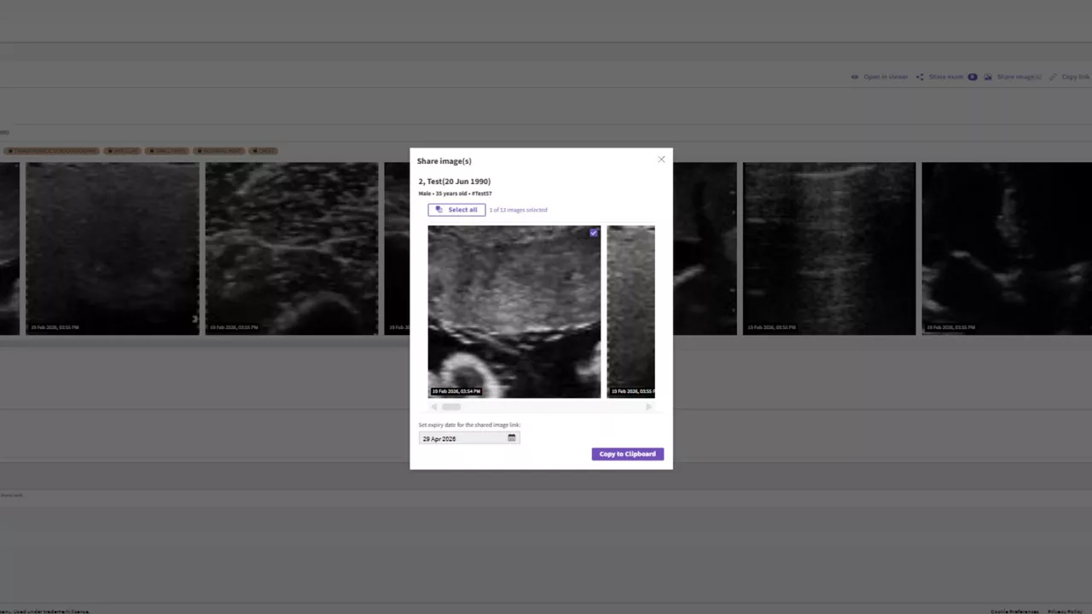The height and width of the screenshot is (614, 1092).
Task: Select the partially visible second dialog thumbnail
Action: tap(630, 312)
